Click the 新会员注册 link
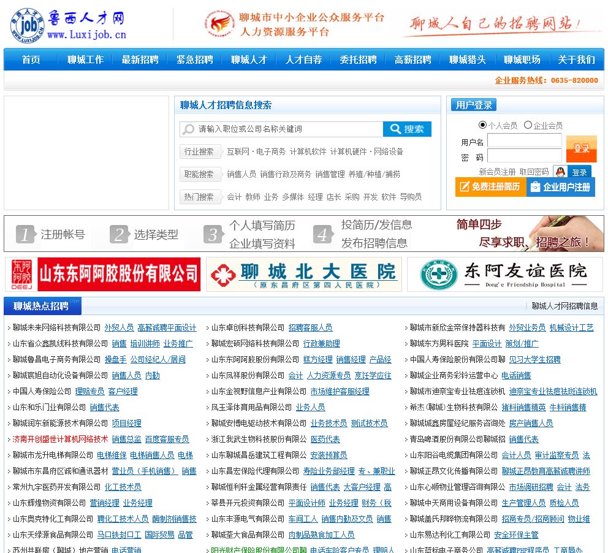The image size is (608, 553). [x=497, y=172]
